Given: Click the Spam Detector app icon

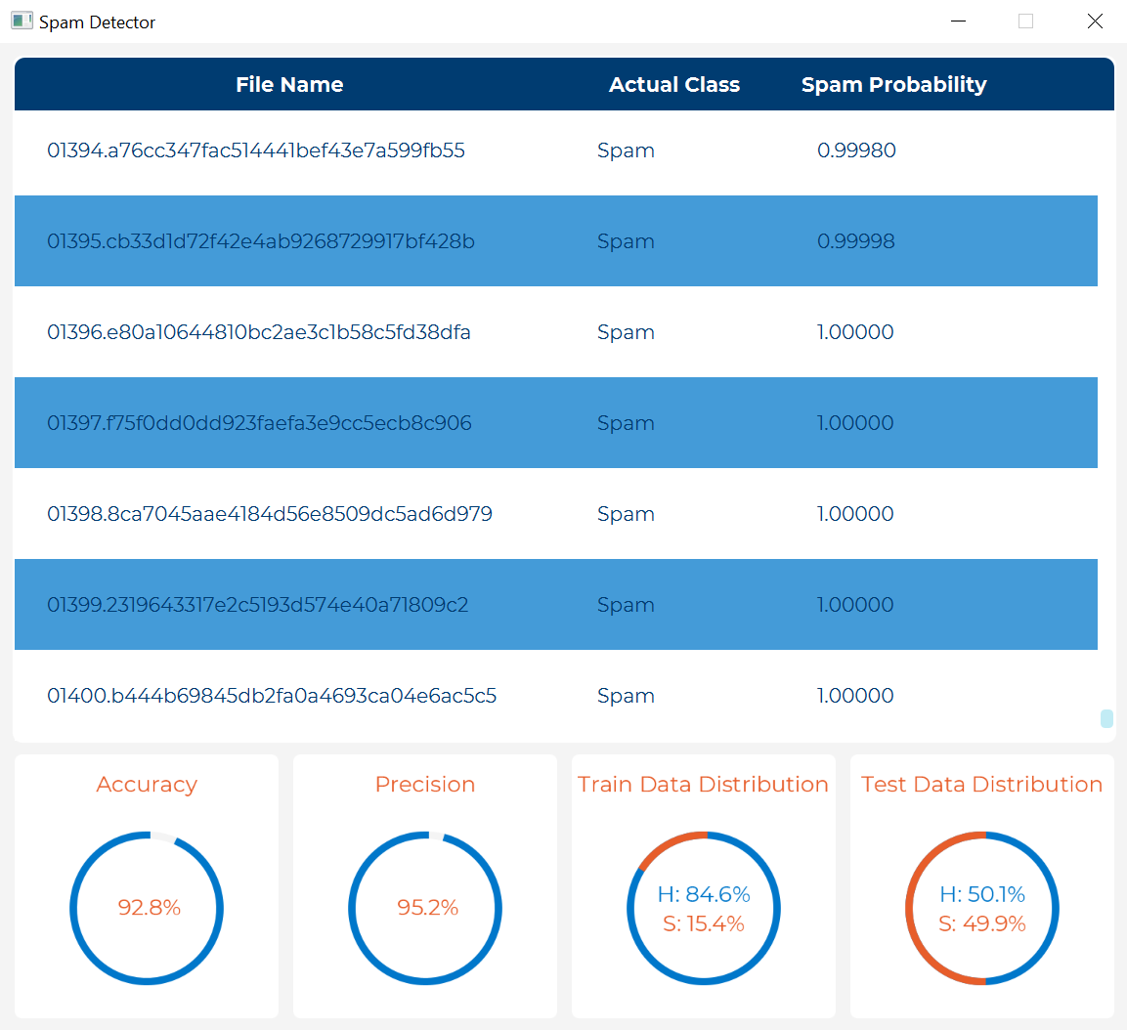Looking at the screenshot, I should coord(22,20).
